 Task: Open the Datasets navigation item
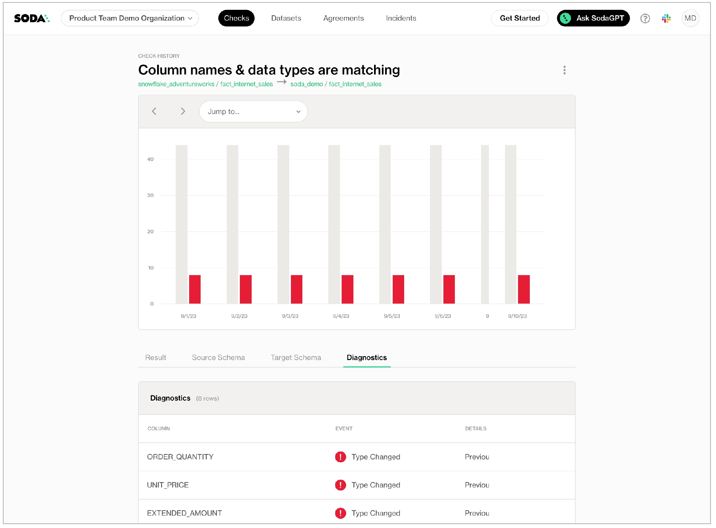coord(286,18)
